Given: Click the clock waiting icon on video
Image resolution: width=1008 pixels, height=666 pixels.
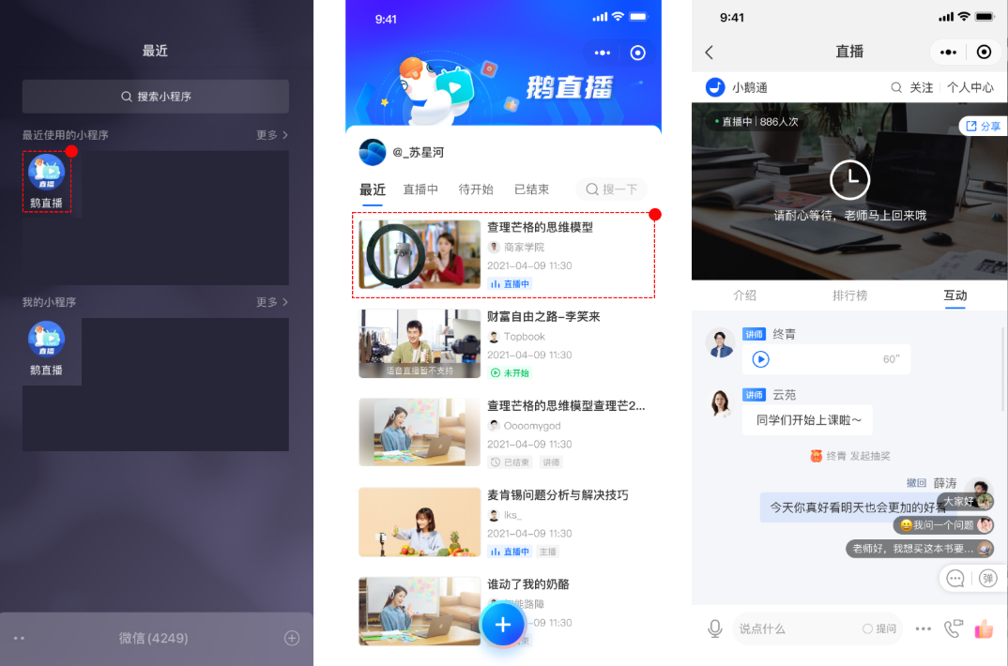Looking at the screenshot, I should click(850, 180).
